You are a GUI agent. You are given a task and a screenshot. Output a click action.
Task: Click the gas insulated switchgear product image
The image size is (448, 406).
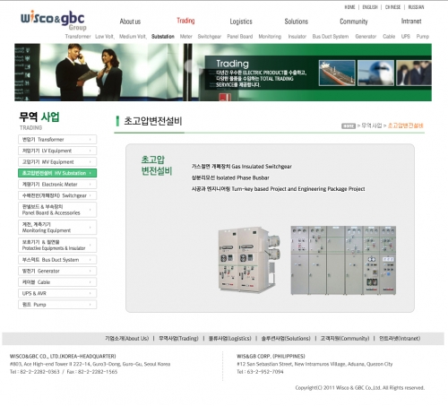(x=249, y=259)
